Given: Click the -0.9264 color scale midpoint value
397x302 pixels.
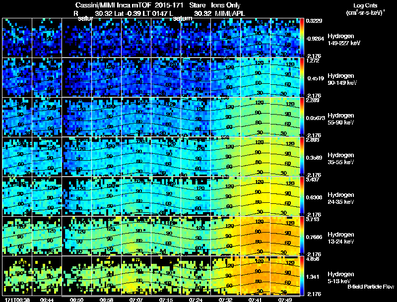Looking at the screenshot, I should pos(315,39).
